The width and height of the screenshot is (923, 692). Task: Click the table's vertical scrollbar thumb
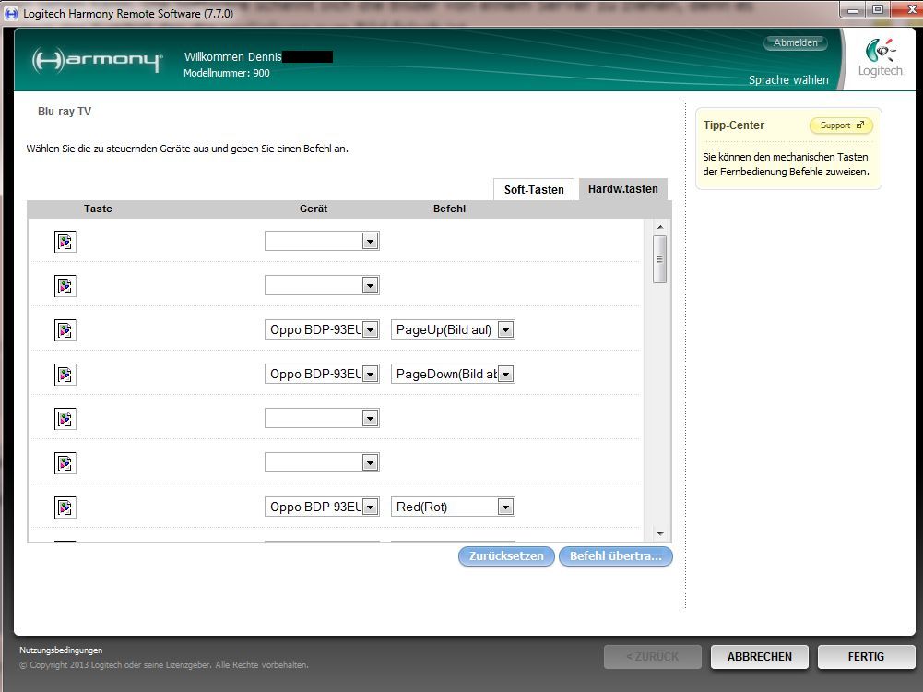(x=660, y=259)
